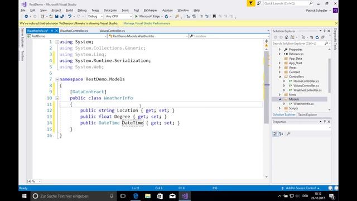This screenshot has width=357, height=201.
Task: Click the Save toolbar icon
Action: [56, 16]
